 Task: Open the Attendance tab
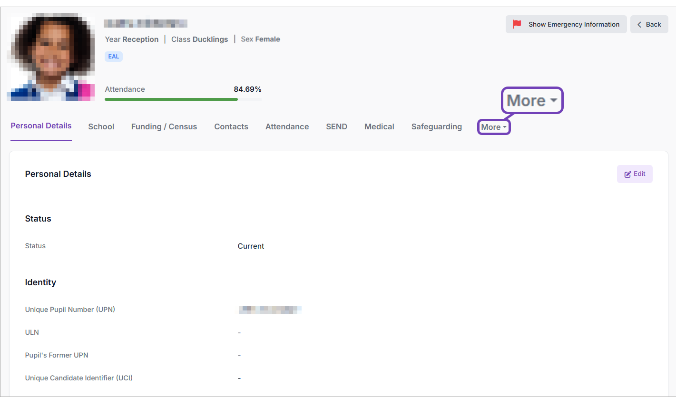pos(287,127)
